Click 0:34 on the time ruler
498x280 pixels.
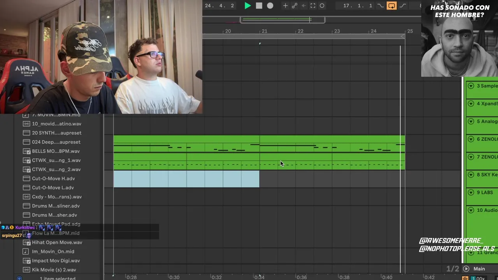click(259, 277)
